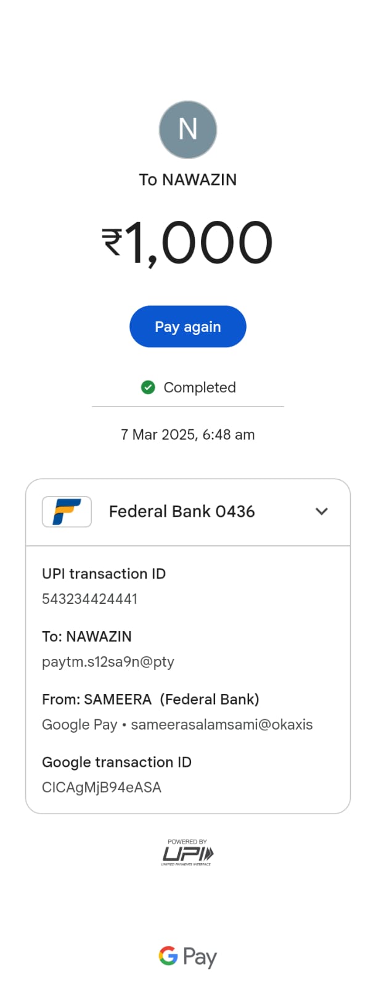
Task: Select the Federal Bank 0436 header
Action: 182,511
